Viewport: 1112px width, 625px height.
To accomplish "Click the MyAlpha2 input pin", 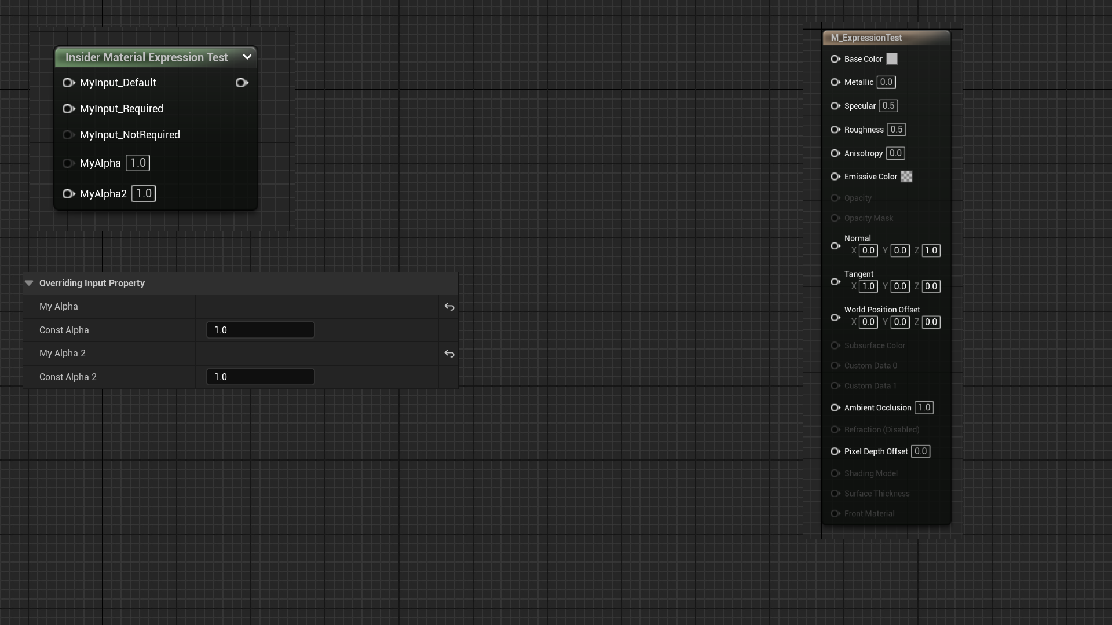I will point(68,194).
